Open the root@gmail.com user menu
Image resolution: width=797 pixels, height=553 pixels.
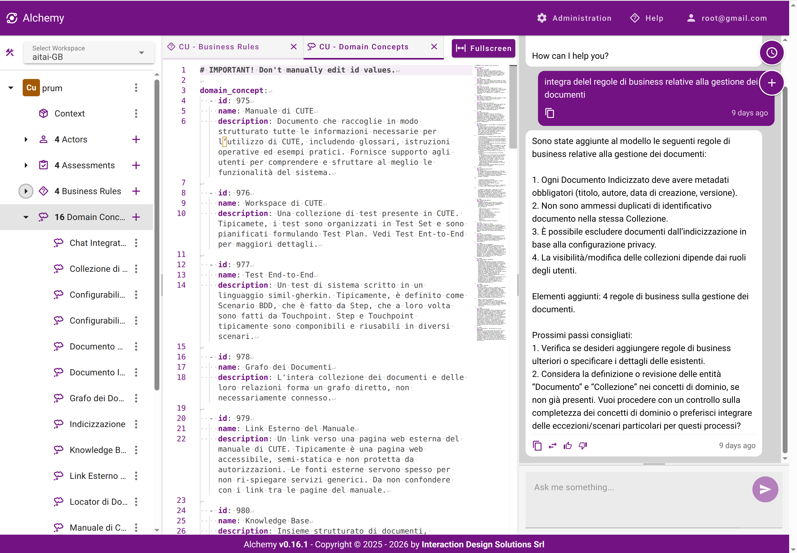(727, 18)
